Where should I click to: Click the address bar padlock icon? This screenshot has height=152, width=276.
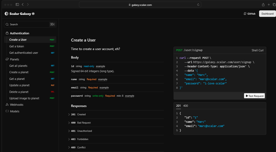[130, 5]
